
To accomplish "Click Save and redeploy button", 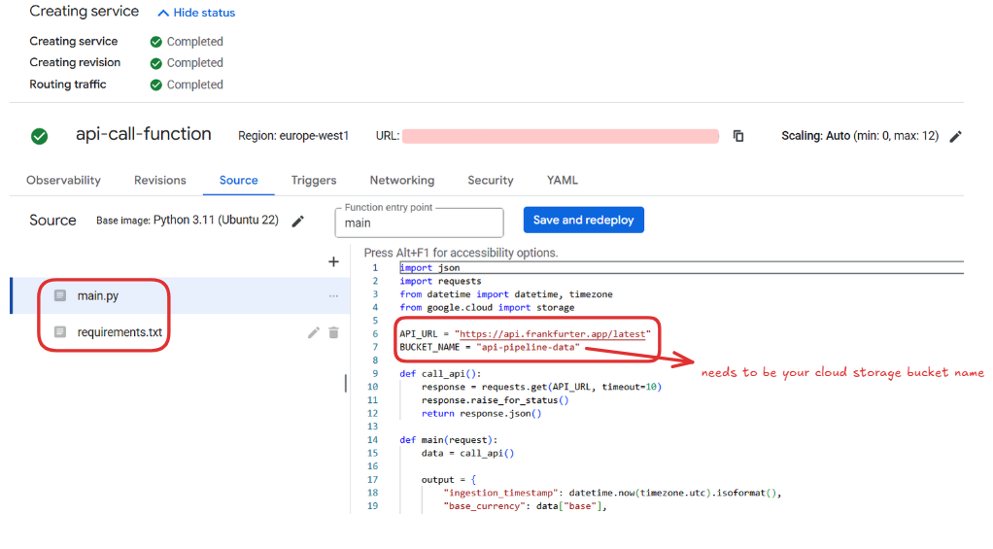I will pyautogui.click(x=583, y=220).
